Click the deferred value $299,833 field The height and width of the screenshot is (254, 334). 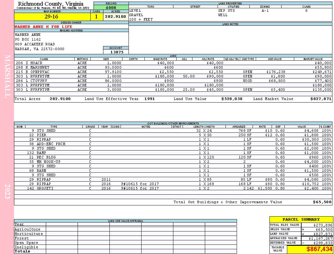[317, 243]
